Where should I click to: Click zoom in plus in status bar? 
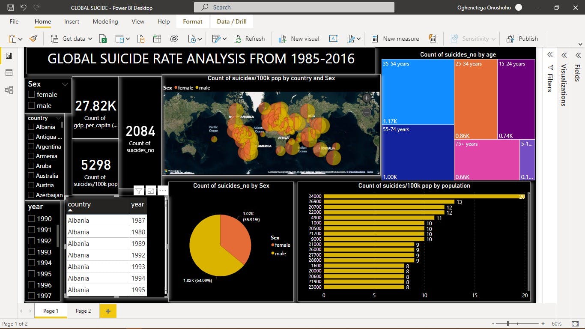point(543,324)
